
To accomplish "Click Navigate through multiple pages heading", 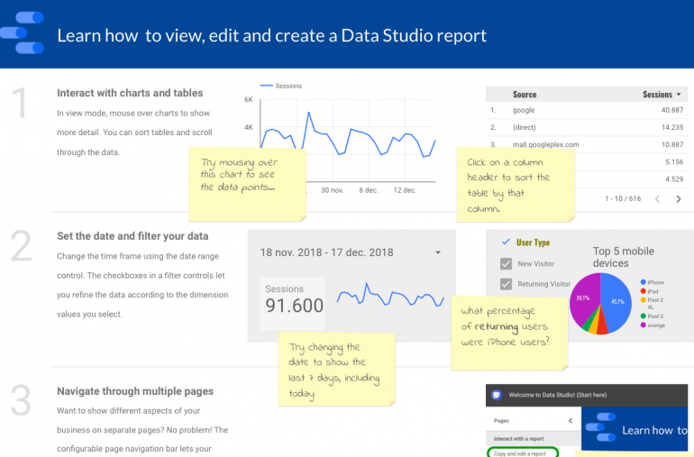I will tap(135, 391).
